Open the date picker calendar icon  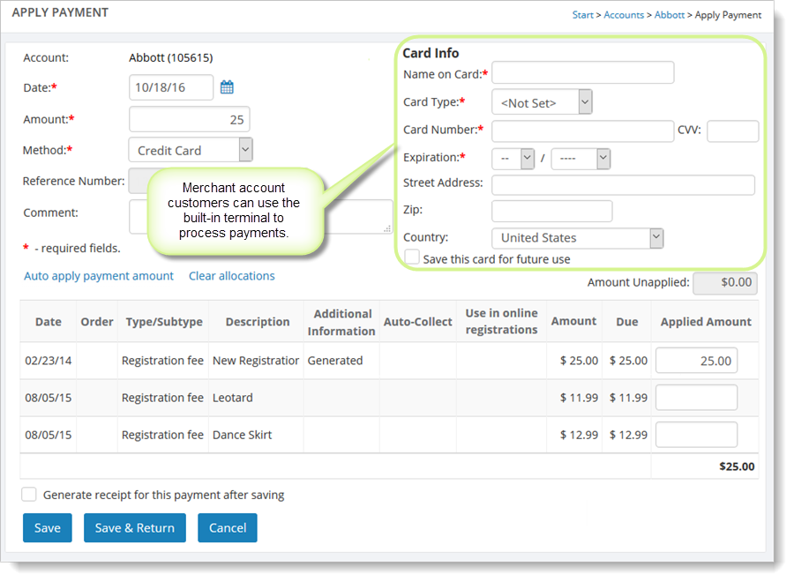pos(227,87)
